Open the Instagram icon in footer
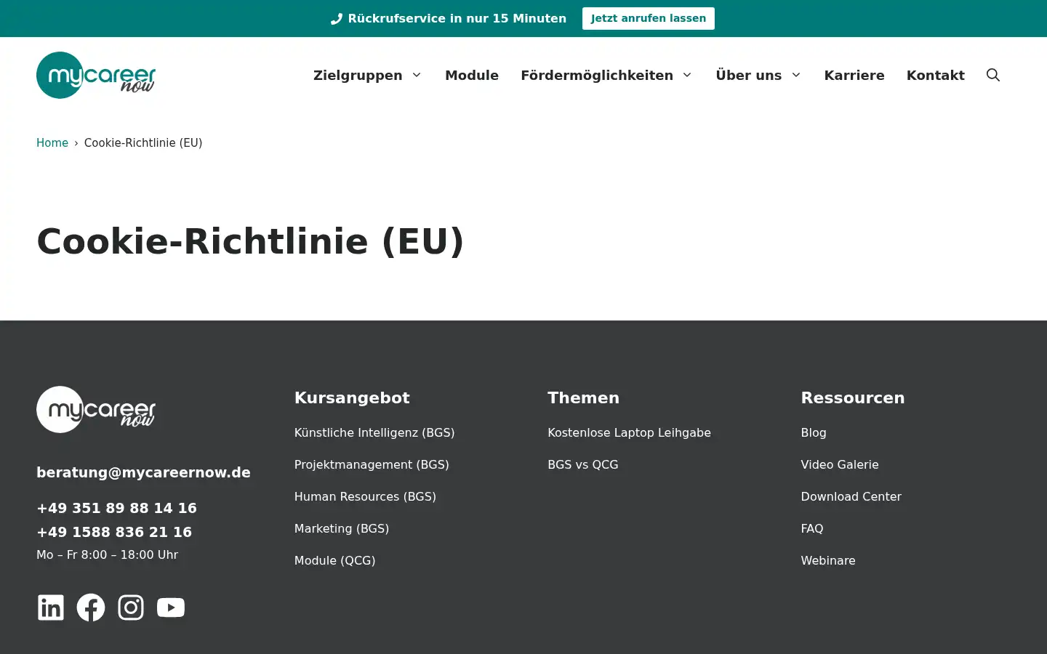 pos(131,607)
